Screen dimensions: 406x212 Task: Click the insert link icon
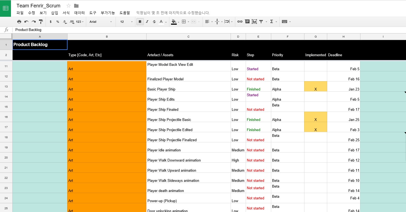pyautogui.click(x=240, y=22)
